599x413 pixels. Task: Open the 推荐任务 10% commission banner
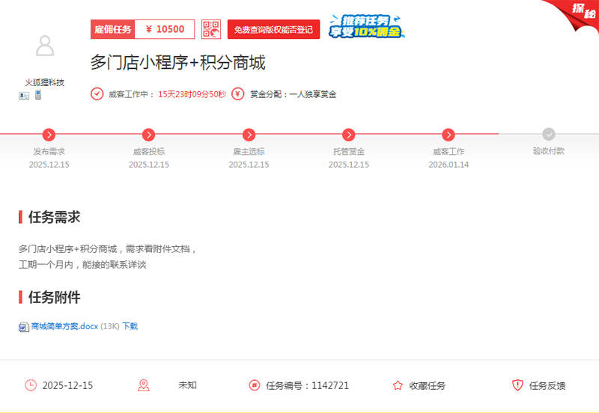366,26
